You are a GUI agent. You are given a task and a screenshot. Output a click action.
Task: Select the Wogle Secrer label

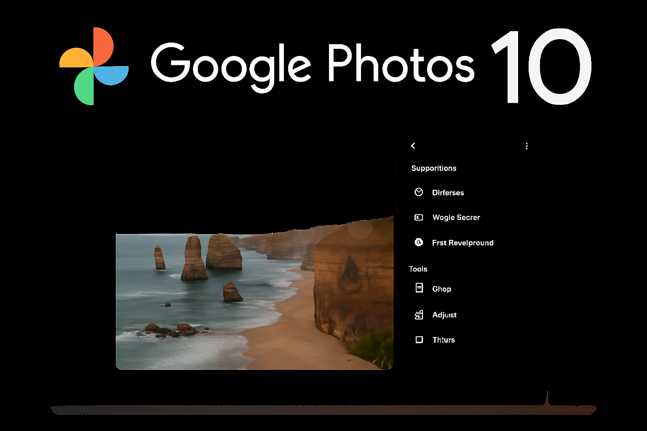click(456, 218)
